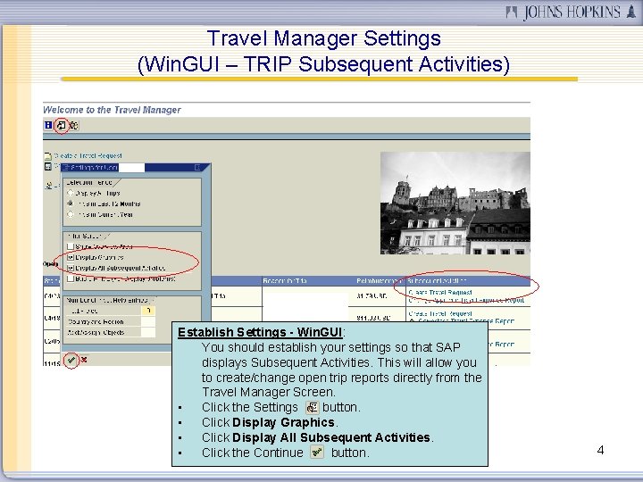This screenshot has height=482, width=643.
Task: Click the Johns Hopkins logo
Action: (571, 12)
